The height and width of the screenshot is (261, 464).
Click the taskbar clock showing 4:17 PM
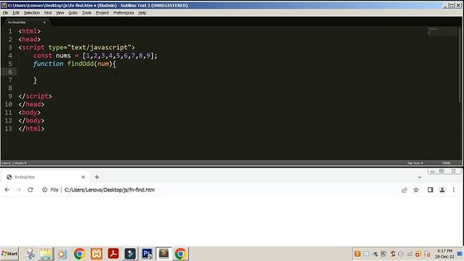[x=444, y=254]
